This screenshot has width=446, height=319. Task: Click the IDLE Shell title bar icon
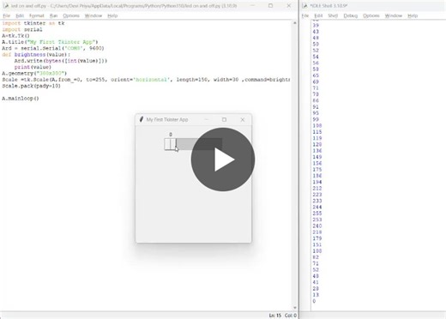coord(304,6)
